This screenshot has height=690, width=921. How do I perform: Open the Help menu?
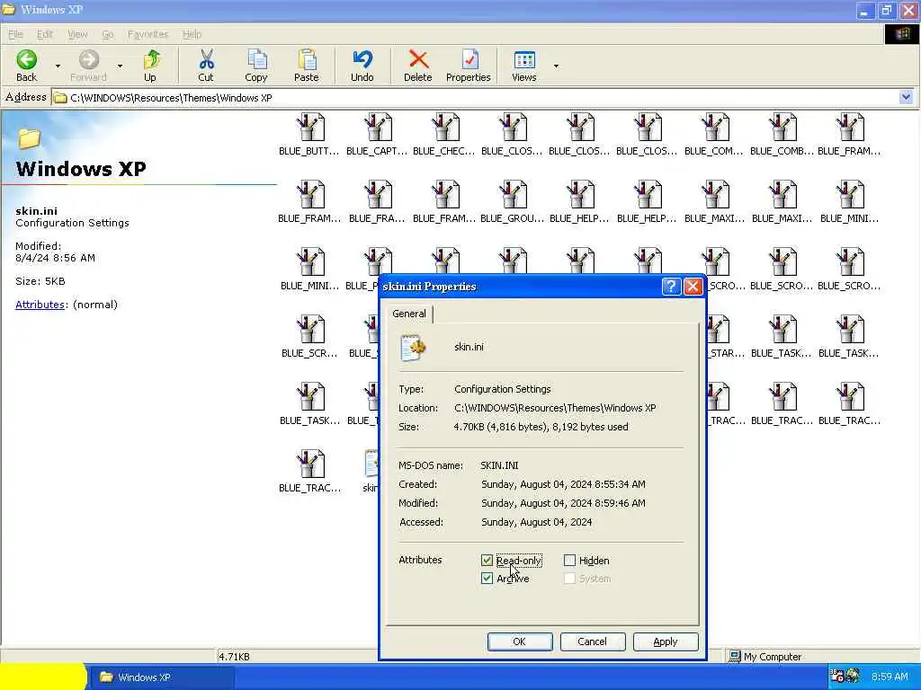coord(192,34)
